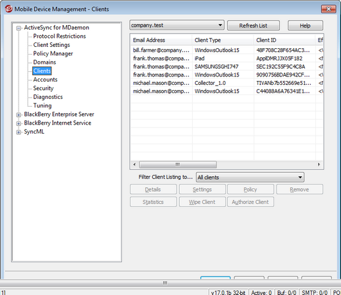Viewport: 341px width, 295px height.
Task: Open Help for this dialog
Action: pyautogui.click(x=305, y=26)
